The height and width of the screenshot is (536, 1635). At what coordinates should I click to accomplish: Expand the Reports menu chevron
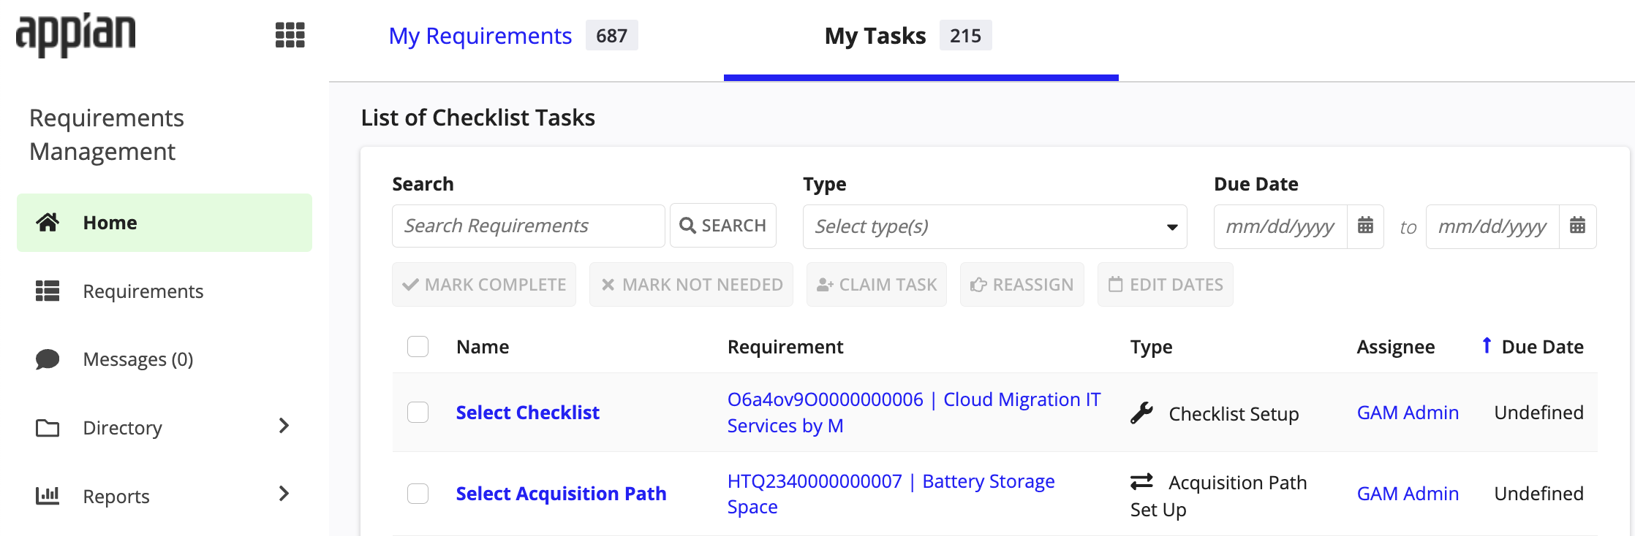284,494
